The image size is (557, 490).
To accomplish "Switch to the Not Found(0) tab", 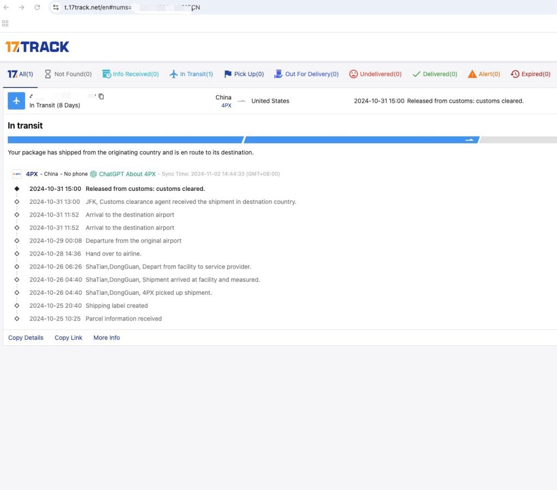I will (x=68, y=74).
